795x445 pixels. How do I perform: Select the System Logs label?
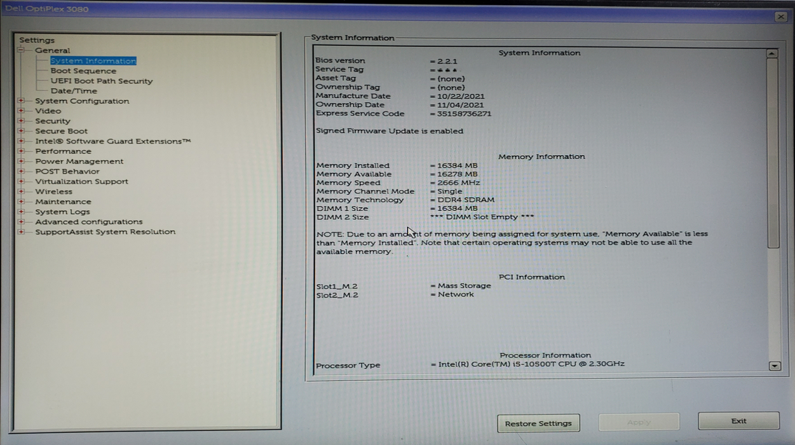(62, 212)
